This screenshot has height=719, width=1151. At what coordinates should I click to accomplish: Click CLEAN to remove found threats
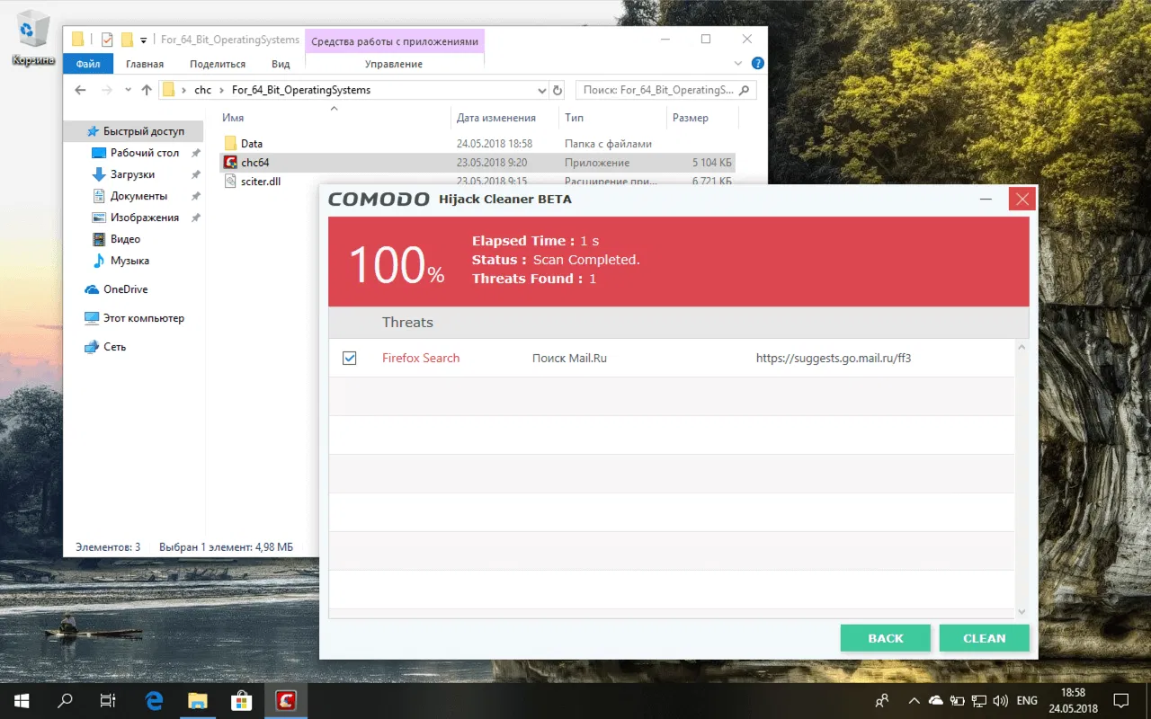[x=985, y=638]
